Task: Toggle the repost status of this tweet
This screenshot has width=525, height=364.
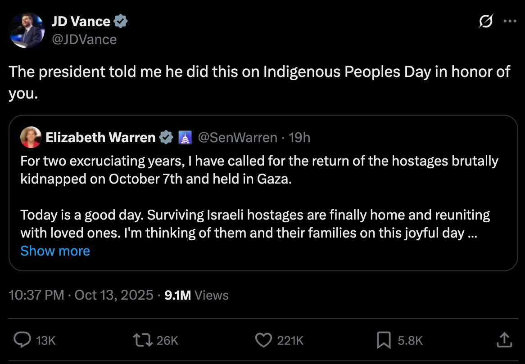Action: tap(144, 341)
